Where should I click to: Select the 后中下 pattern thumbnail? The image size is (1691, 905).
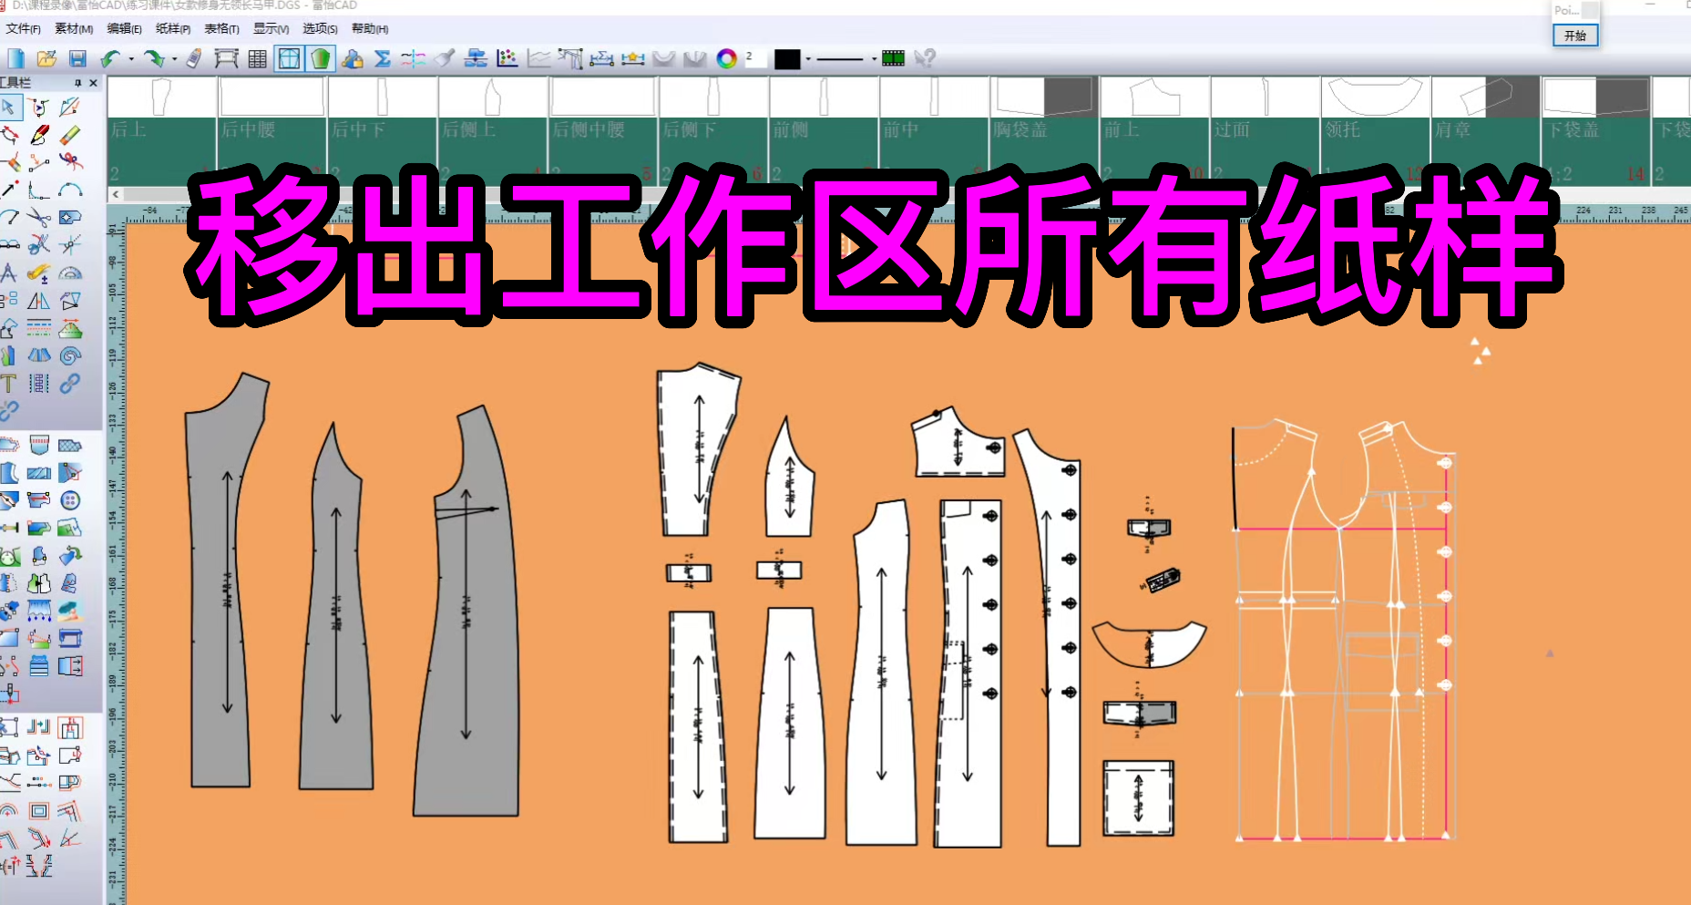coord(382,130)
